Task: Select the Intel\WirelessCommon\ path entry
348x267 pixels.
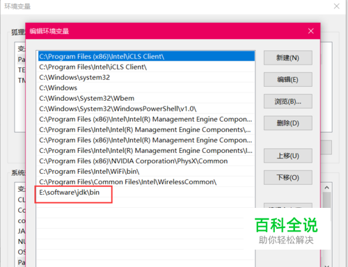Action: [146, 181]
